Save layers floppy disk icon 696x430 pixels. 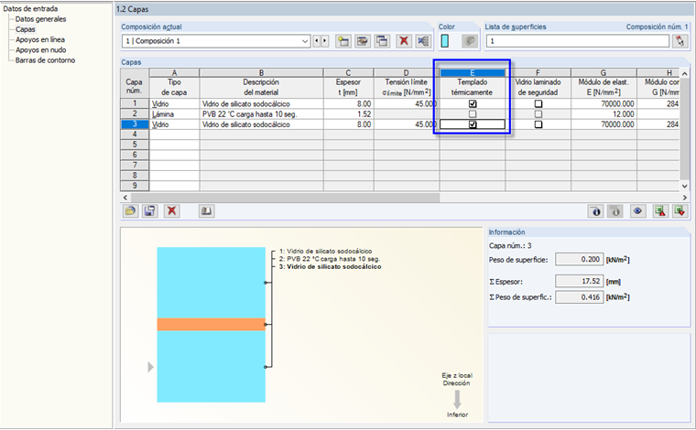tap(150, 211)
